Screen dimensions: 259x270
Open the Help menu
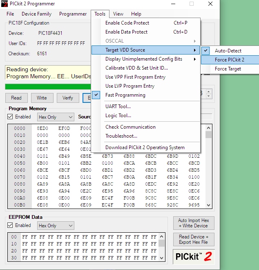[136, 14]
